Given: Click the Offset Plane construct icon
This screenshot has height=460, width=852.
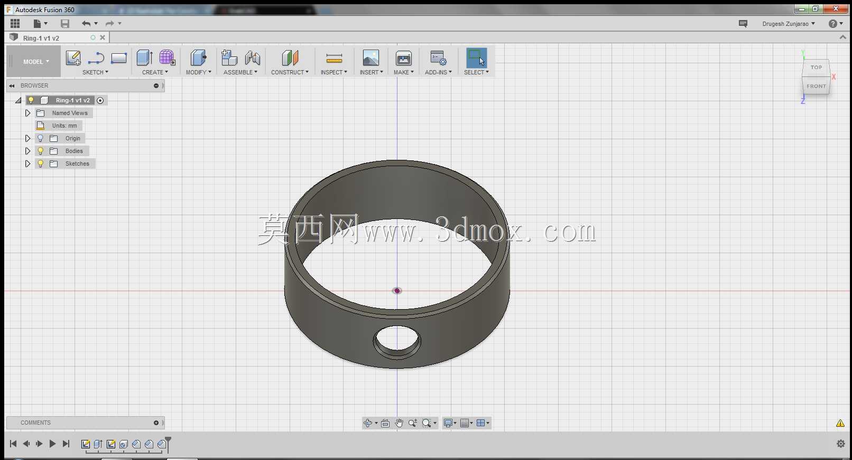Looking at the screenshot, I should pyautogui.click(x=290, y=58).
